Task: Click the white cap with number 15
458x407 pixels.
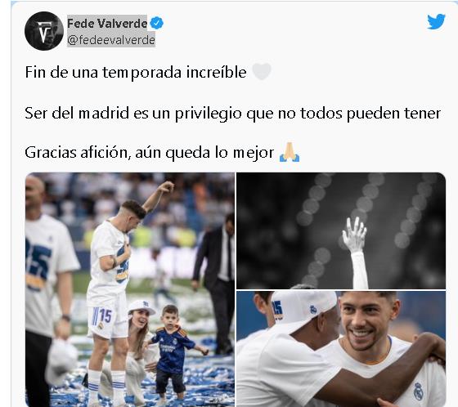Action: 303,307
